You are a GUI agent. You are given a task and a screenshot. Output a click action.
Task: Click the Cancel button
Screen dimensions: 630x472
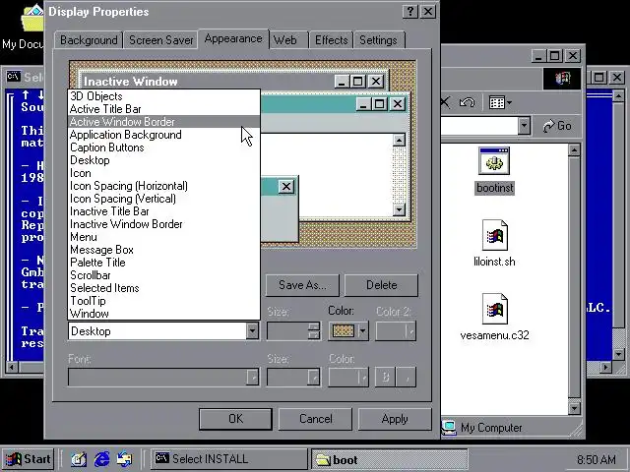point(315,419)
